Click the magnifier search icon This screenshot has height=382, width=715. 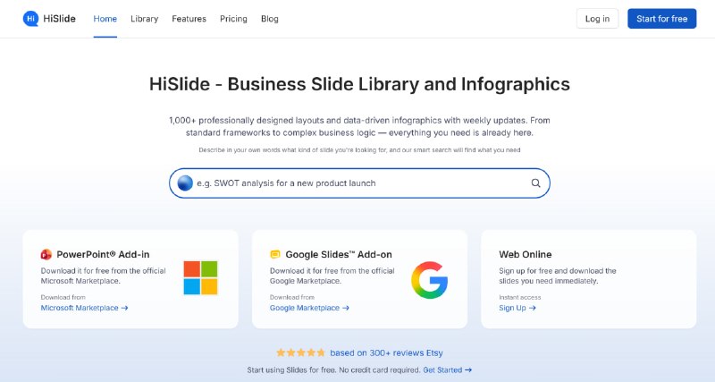tap(535, 183)
